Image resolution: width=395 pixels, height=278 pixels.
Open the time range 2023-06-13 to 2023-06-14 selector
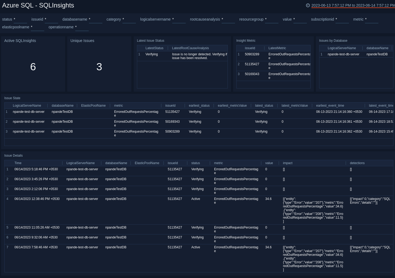(x=353, y=5)
